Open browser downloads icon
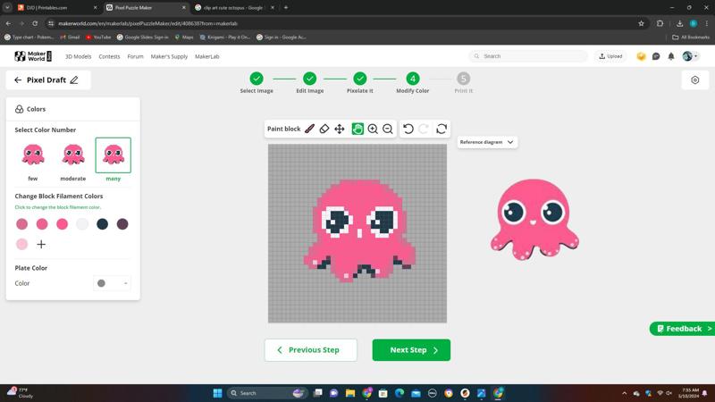 point(679,23)
